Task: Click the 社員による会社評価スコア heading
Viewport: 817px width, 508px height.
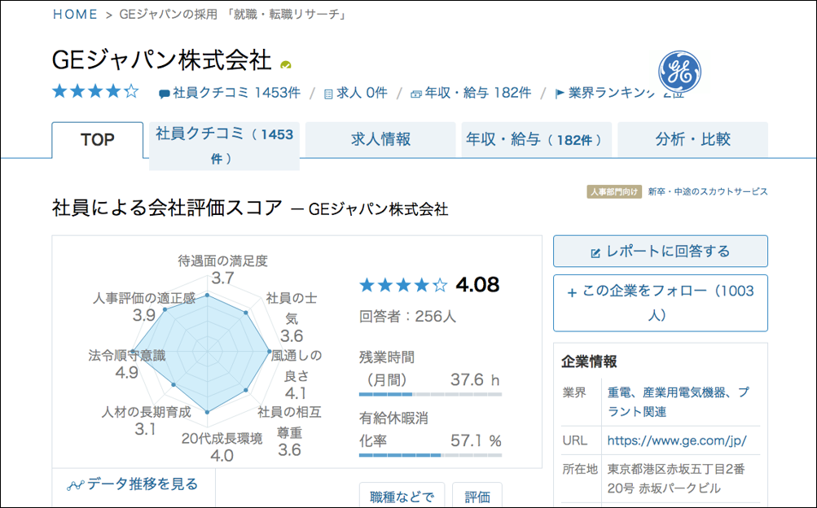Action: (167, 208)
